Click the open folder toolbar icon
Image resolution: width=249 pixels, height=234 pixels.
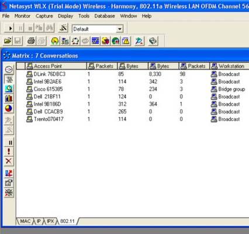[x=8, y=41]
